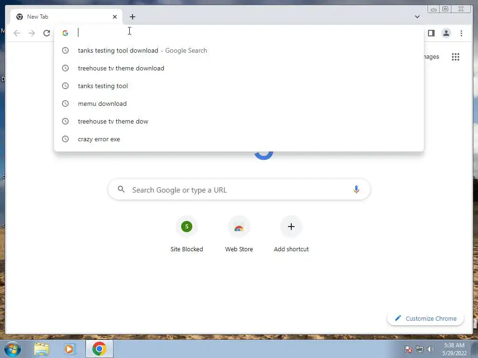This screenshot has height=358, width=478.
Task: Expand the tab search dropdown
Action: pyautogui.click(x=417, y=17)
